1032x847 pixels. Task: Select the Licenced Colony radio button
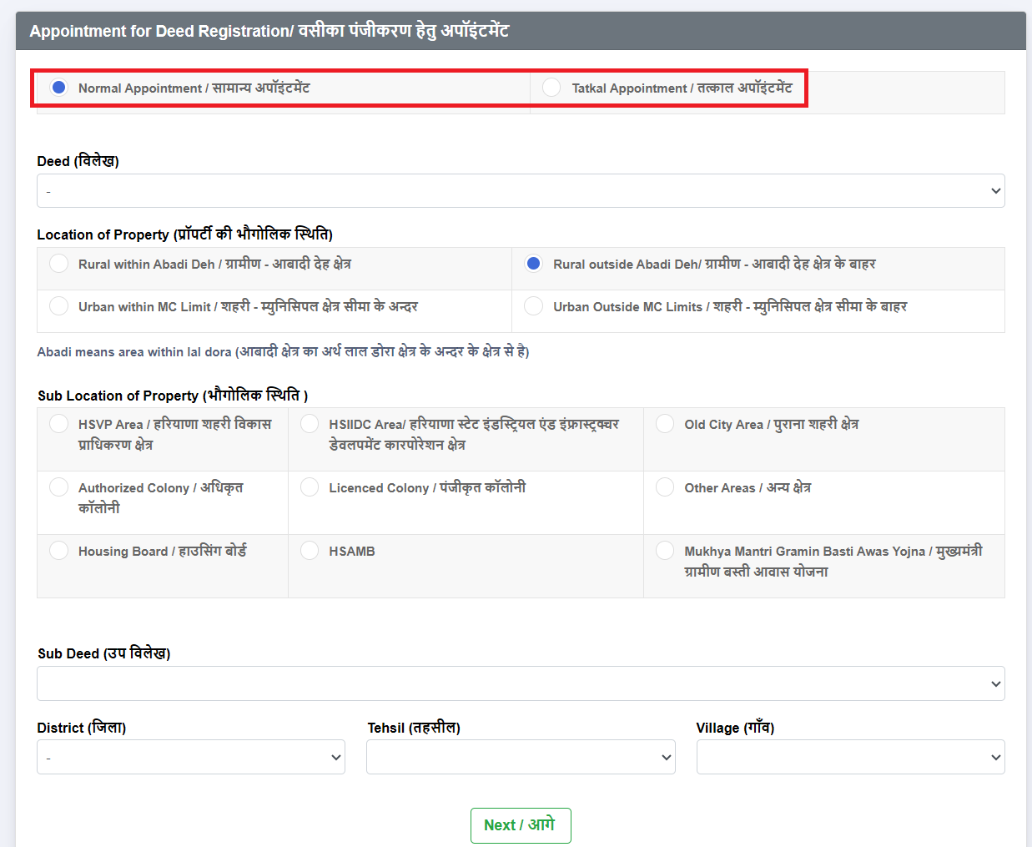click(310, 487)
